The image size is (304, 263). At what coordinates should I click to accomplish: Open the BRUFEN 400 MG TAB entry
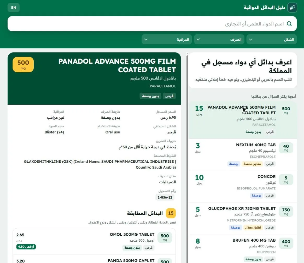243,249
